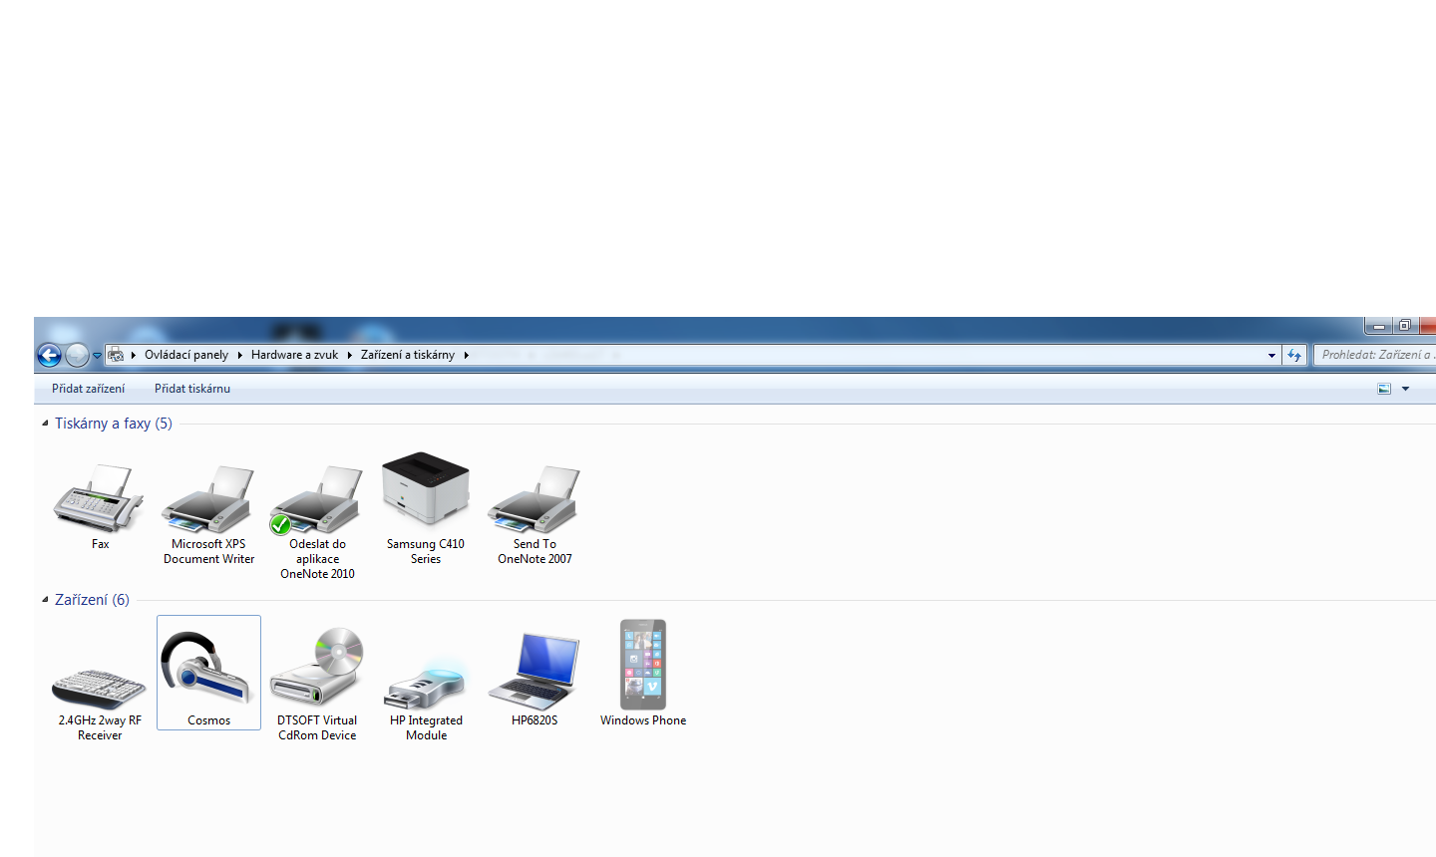This screenshot has width=1436, height=857.
Task: Click the address bar location icon
Action: pyautogui.click(x=116, y=355)
